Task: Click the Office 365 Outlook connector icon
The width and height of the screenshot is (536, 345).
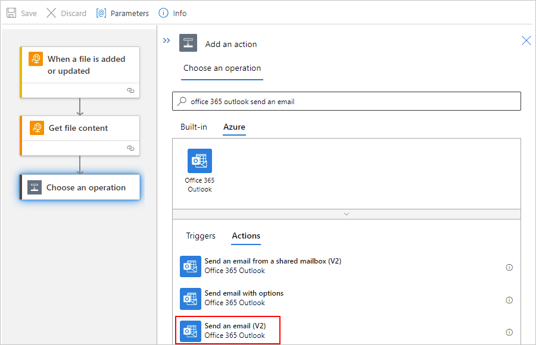Action: point(200,161)
